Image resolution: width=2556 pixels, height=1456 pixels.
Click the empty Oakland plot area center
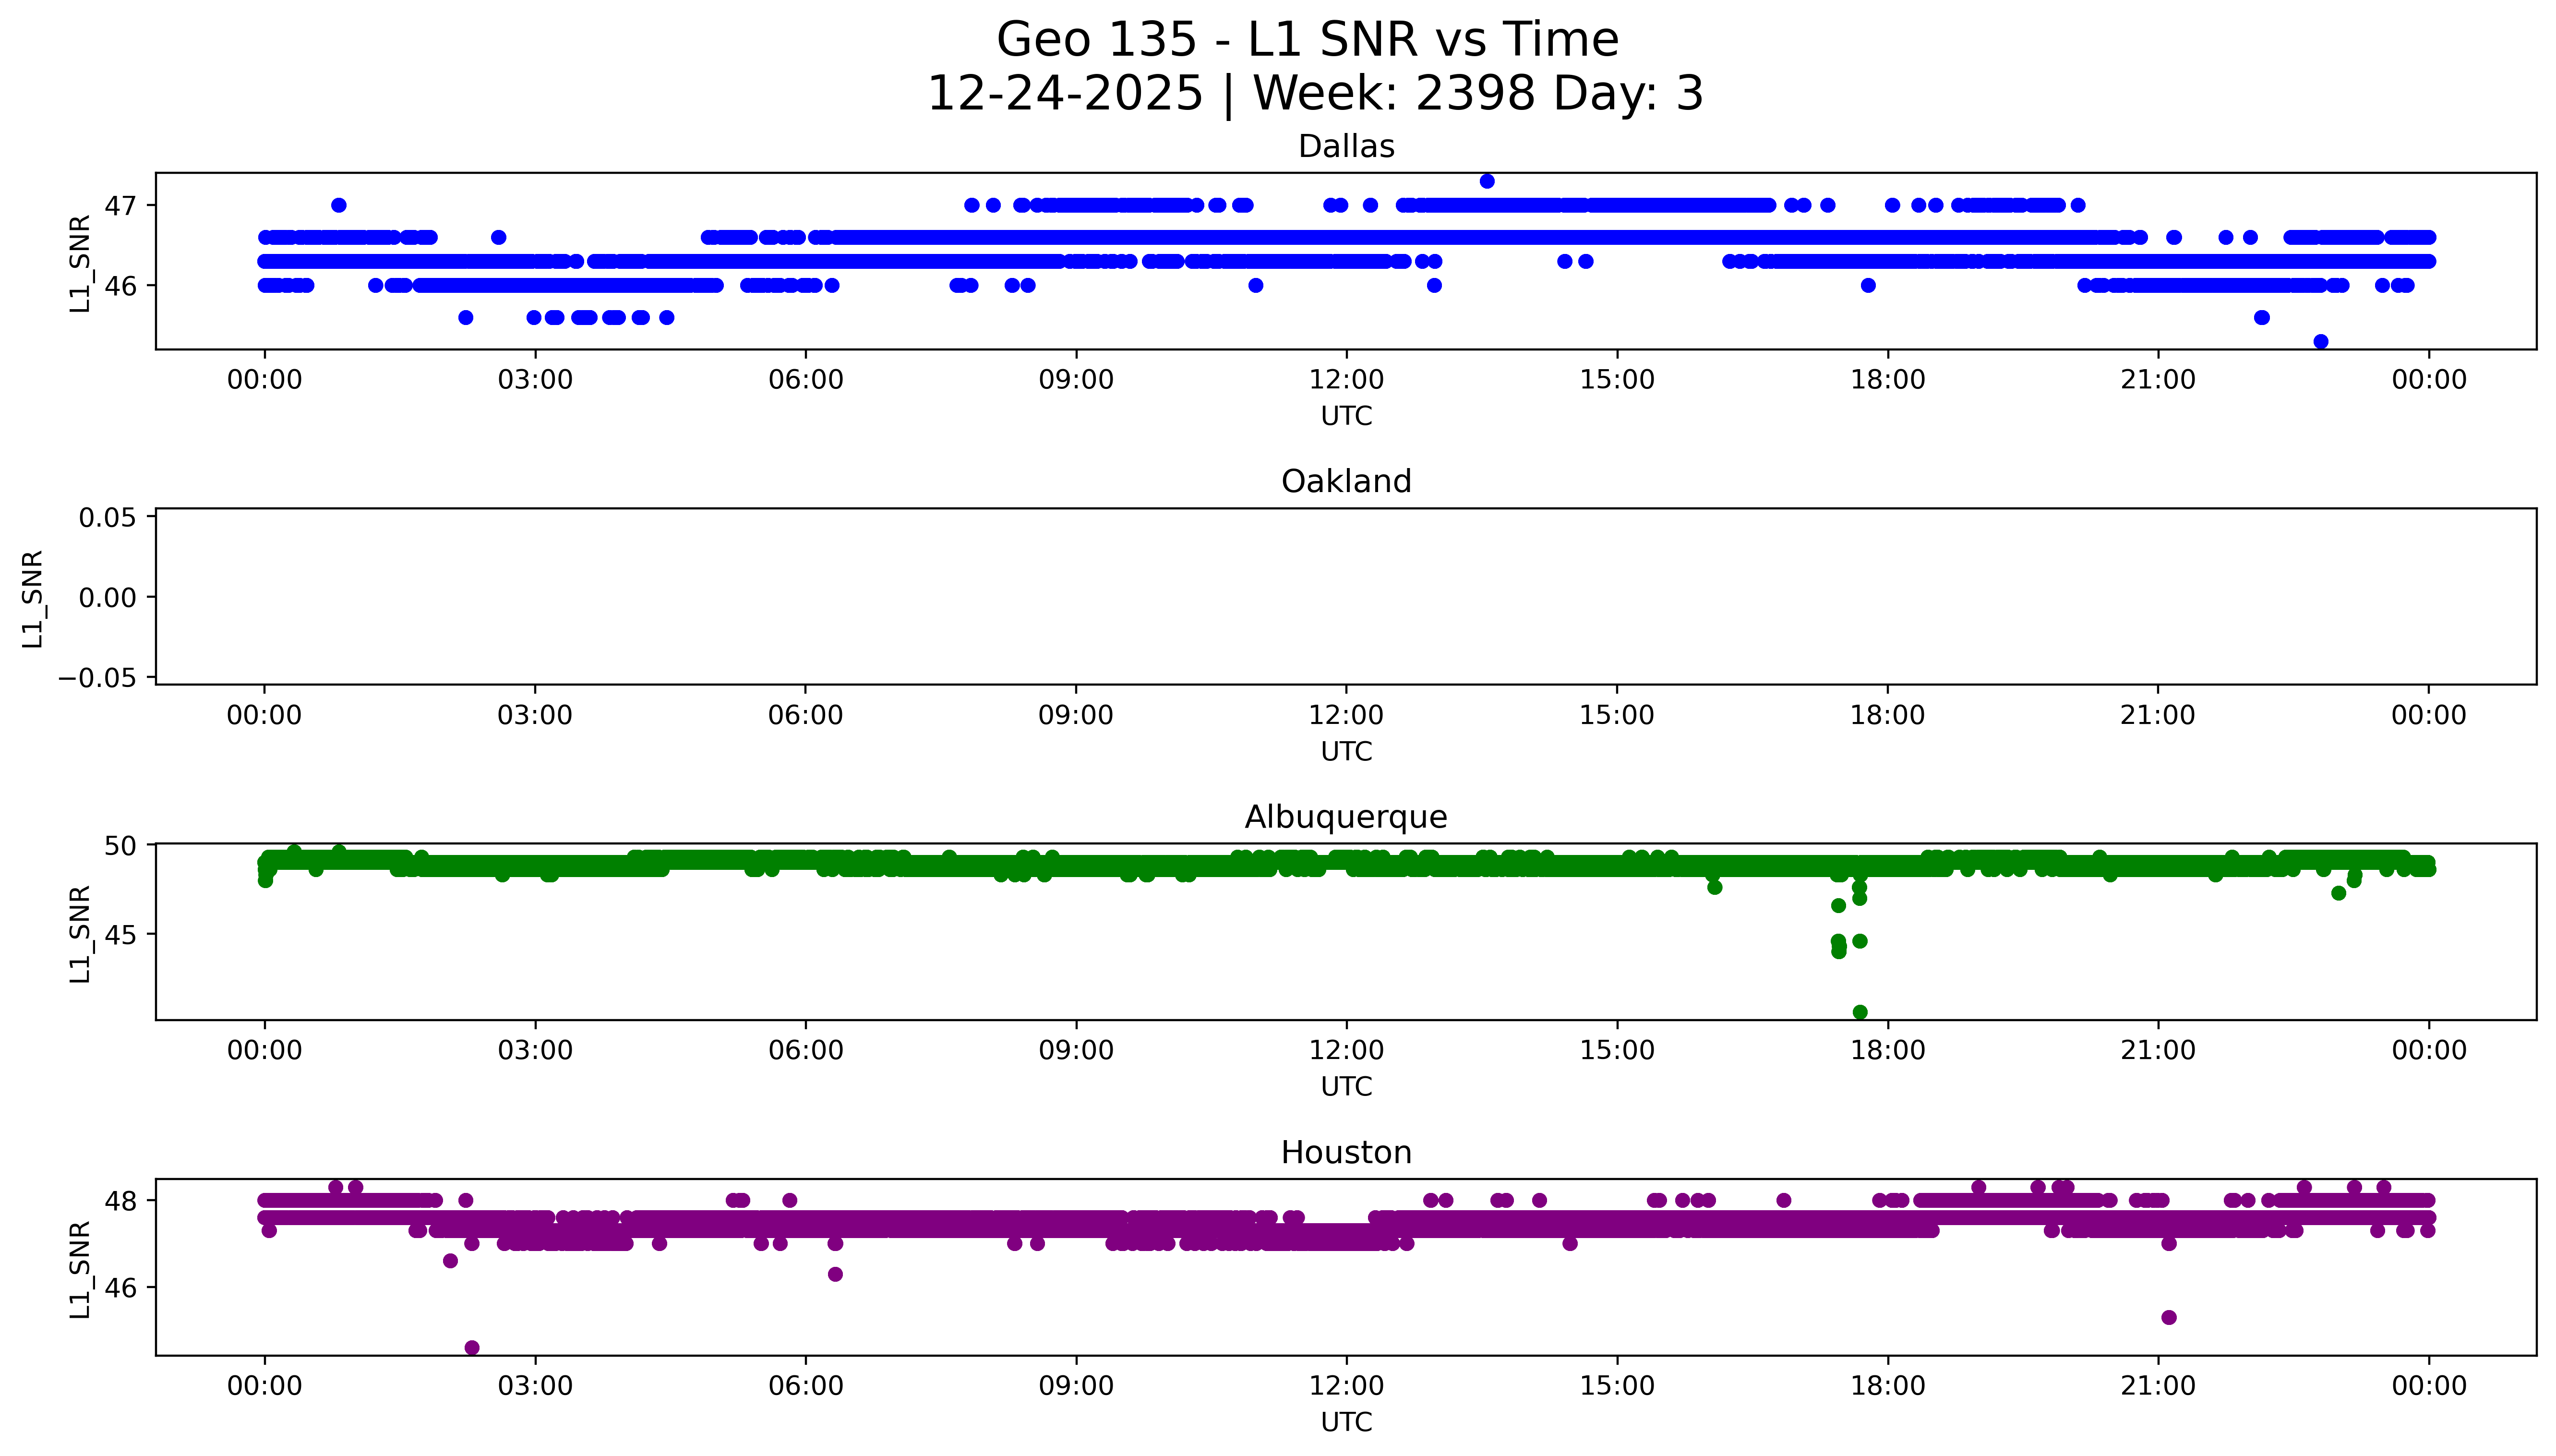coord(1345,597)
